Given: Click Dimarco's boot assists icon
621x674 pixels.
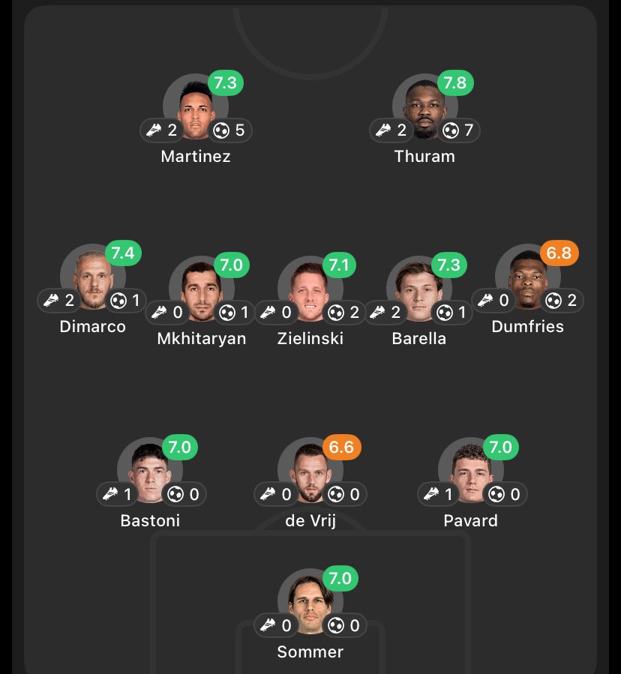Looking at the screenshot, I should (52, 301).
